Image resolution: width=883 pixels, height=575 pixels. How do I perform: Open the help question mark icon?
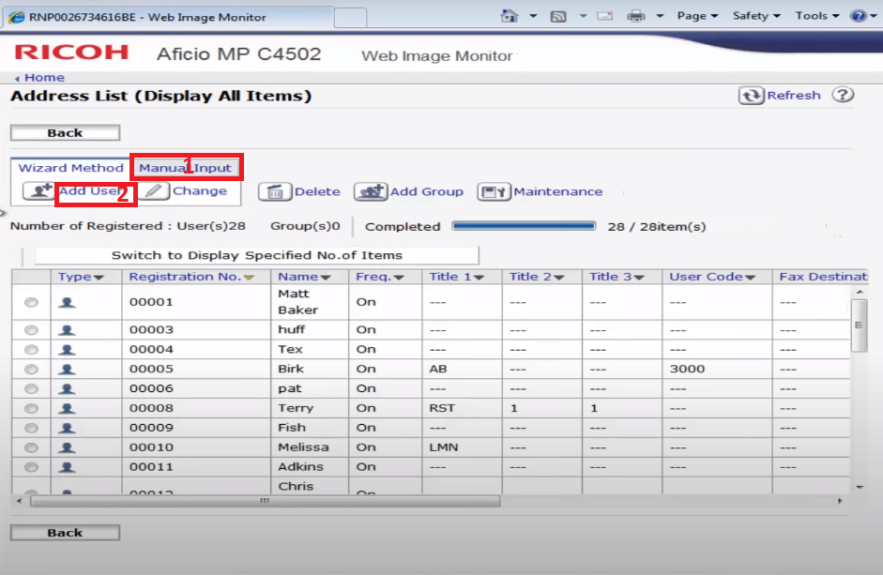click(843, 95)
